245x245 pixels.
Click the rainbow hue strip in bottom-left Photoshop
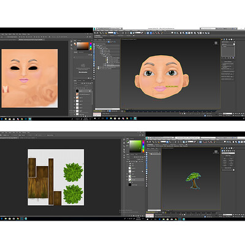click(143, 146)
